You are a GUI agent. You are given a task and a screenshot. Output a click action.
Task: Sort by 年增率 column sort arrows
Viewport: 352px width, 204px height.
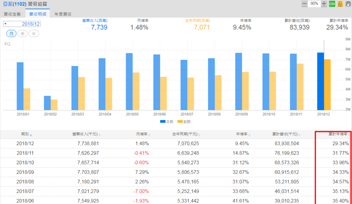click(250, 135)
